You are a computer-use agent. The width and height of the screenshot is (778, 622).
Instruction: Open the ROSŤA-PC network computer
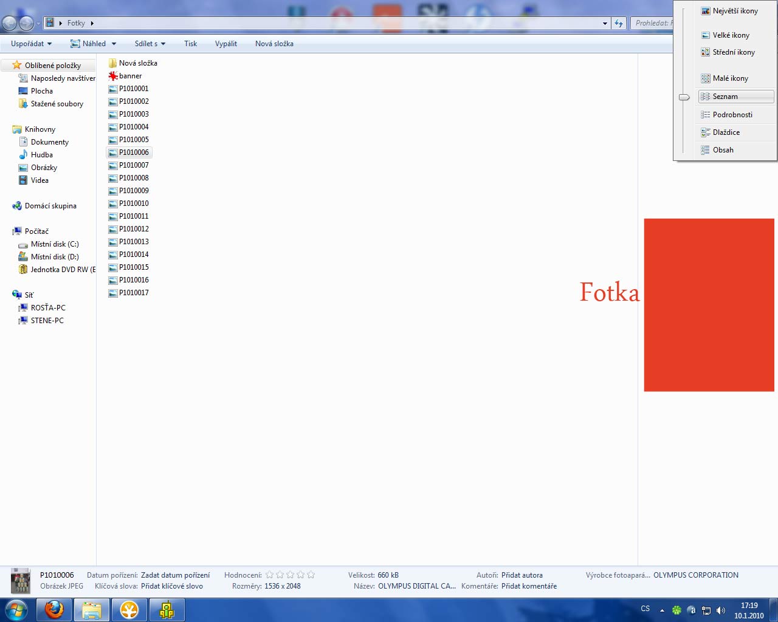click(x=42, y=308)
